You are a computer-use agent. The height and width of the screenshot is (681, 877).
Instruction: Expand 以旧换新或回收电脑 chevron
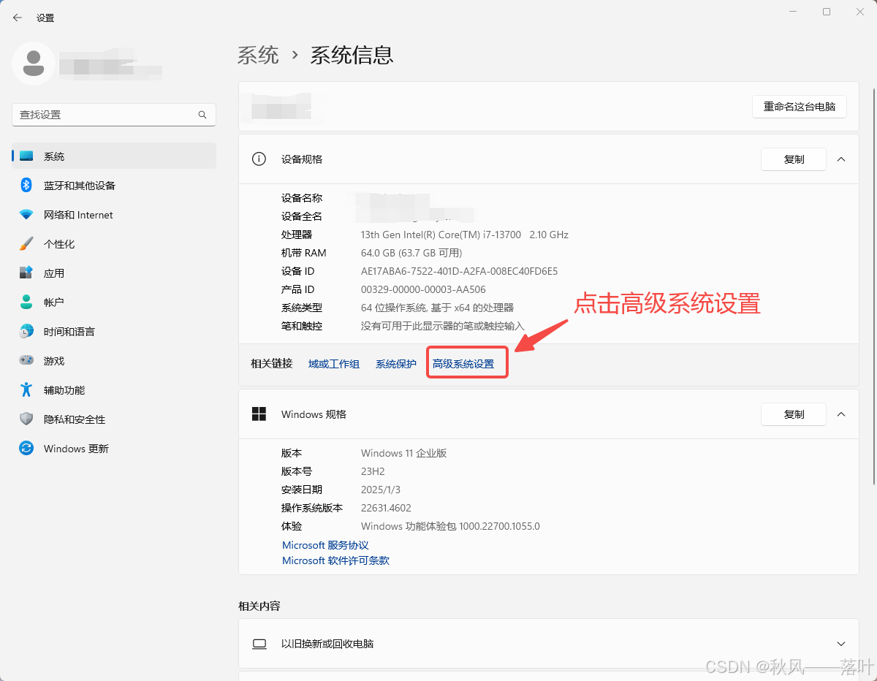click(x=841, y=644)
